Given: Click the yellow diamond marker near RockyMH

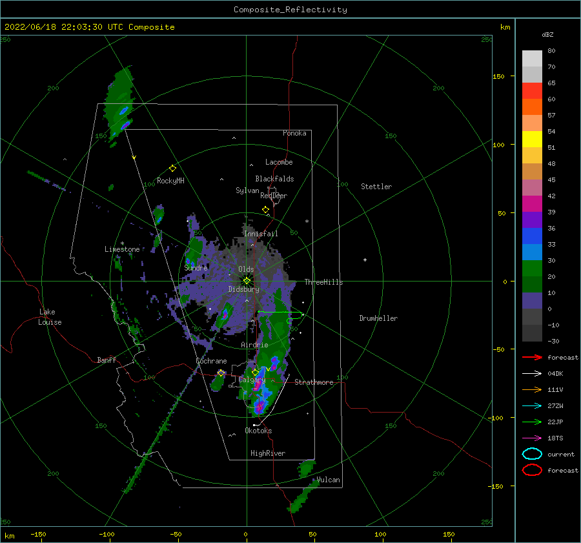Looking at the screenshot, I should (x=172, y=169).
